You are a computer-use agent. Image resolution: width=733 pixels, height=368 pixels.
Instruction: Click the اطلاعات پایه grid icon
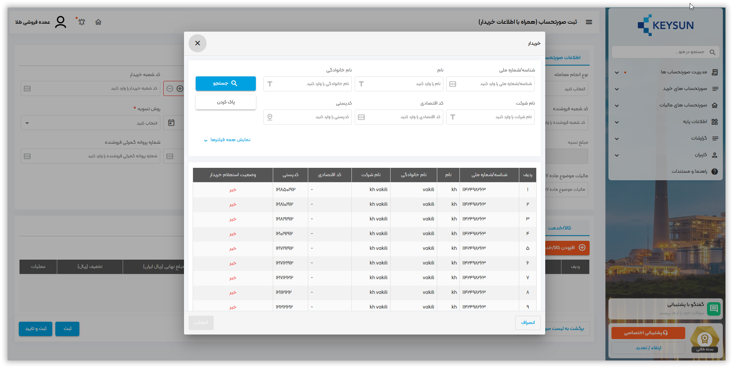click(x=715, y=122)
